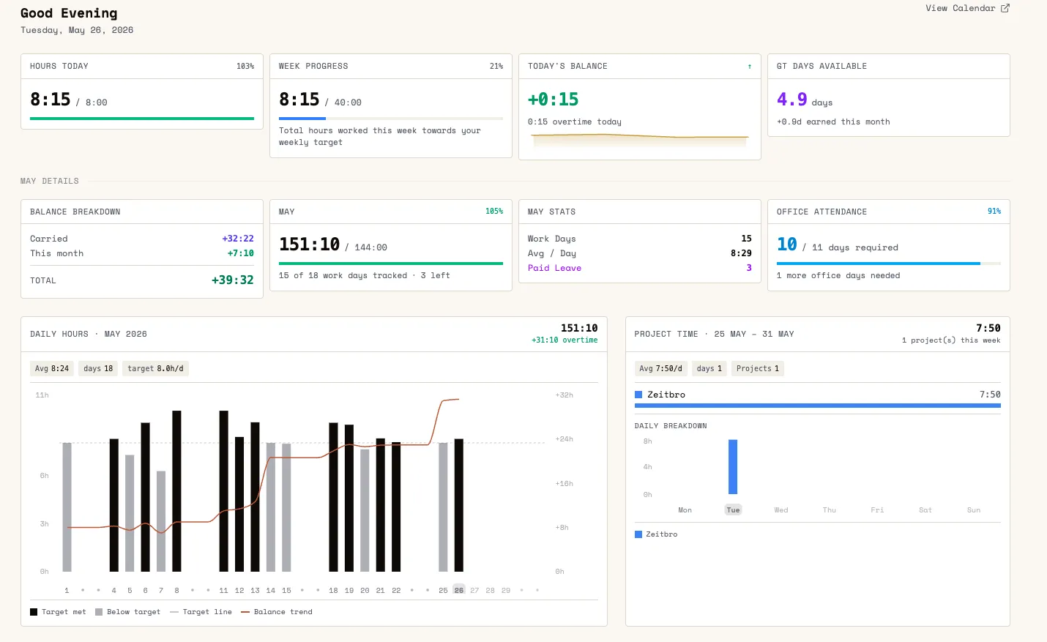The width and height of the screenshot is (1047, 642).
Task: Click the '105%' value in May card
Action: point(494,212)
